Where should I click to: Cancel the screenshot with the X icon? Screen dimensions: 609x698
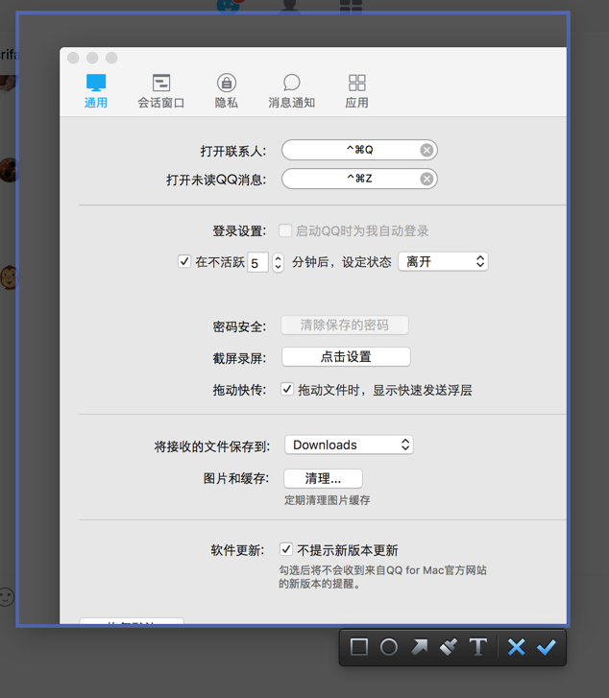coord(517,647)
